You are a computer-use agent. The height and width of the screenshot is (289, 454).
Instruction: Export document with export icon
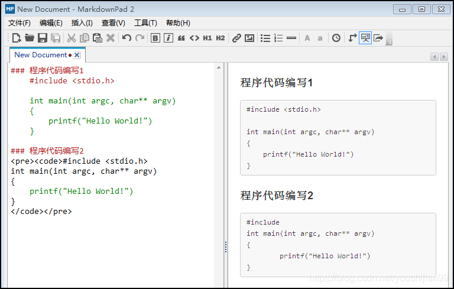(x=378, y=38)
